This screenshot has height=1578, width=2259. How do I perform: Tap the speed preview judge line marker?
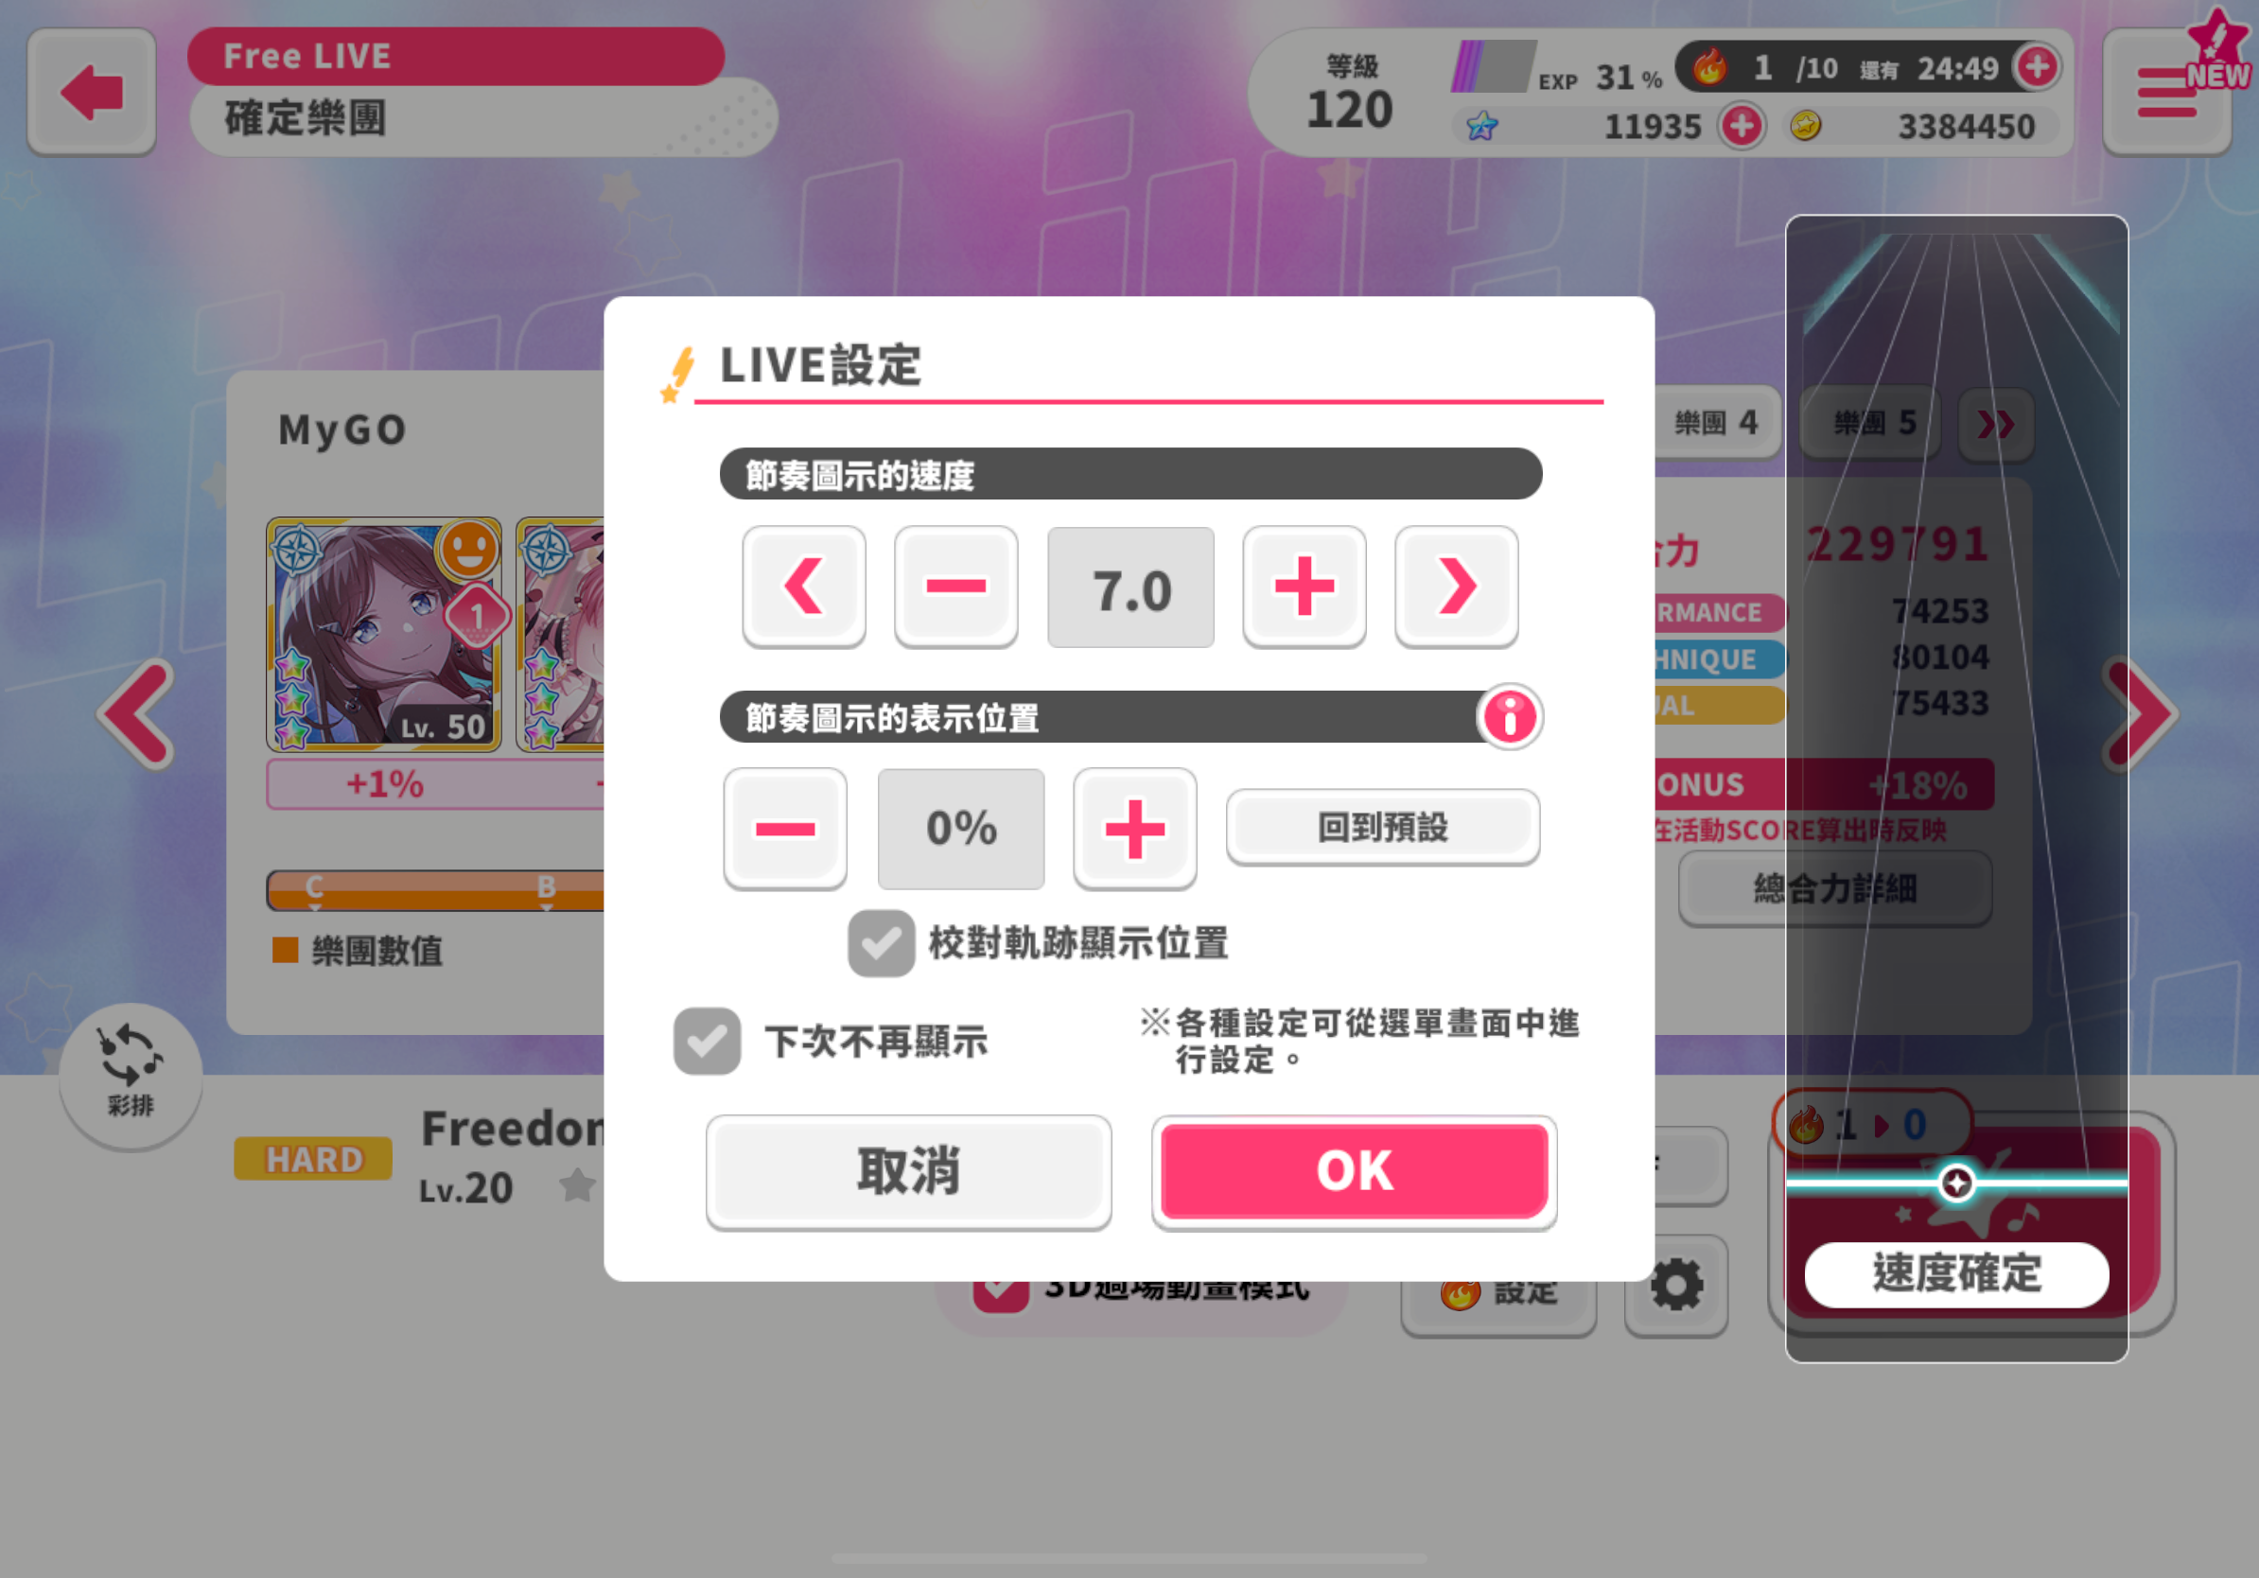[1956, 1183]
